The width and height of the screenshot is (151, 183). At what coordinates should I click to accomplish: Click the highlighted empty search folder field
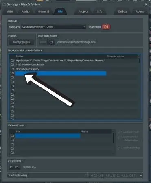[x=61, y=73]
